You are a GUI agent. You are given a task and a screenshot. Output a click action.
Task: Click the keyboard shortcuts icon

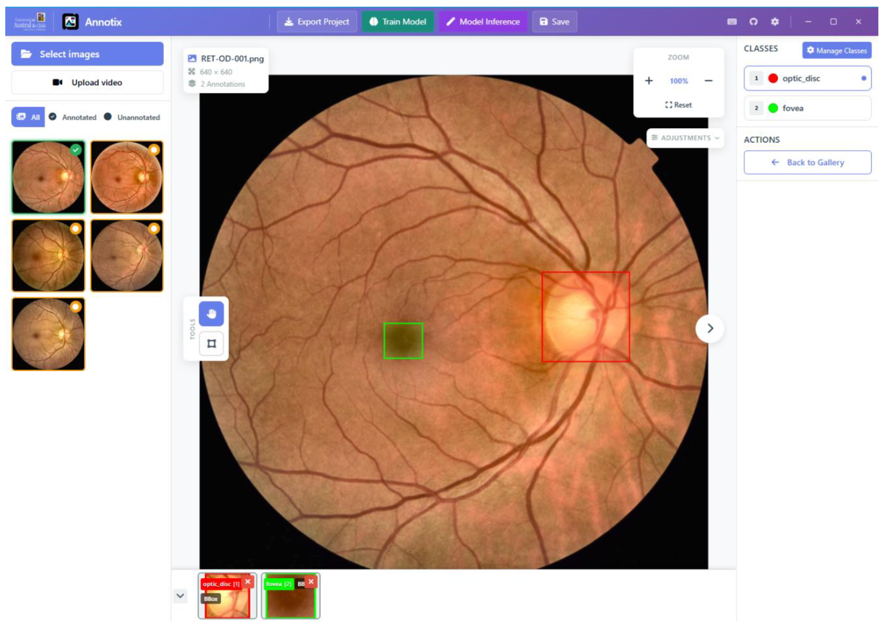(732, 22)
